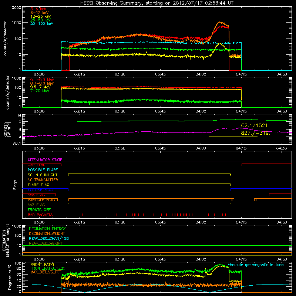Click the SC_IN_SUNLIGHT falling step near 04:11

[231, 175]
